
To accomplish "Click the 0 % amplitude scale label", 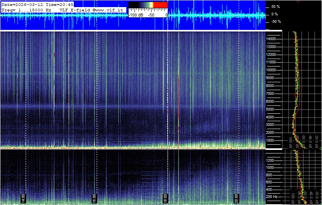I will point(275,14).
